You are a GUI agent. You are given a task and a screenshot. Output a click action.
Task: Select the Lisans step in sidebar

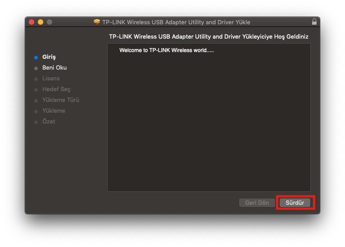tap(51, 79)
